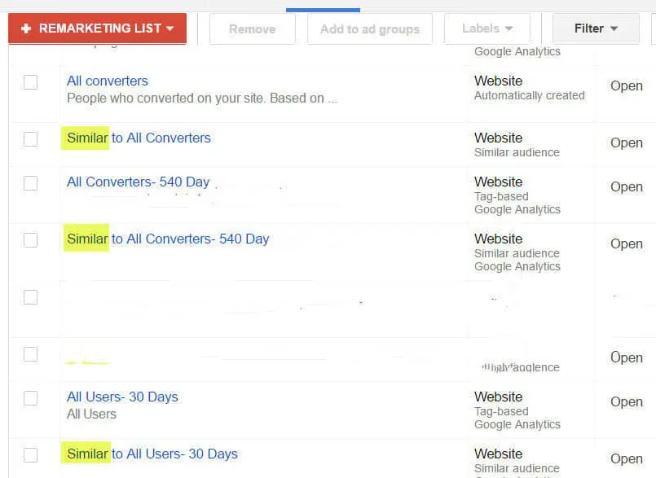The width and height of the screenshot is (656, 478).
Task: Open the All Users- 30 Days link
Action: click(122, 397)
